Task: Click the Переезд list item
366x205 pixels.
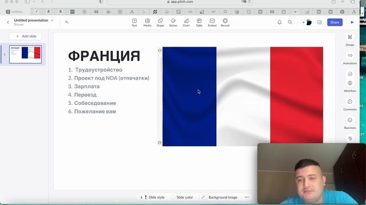Action: (x=85, y=95)
